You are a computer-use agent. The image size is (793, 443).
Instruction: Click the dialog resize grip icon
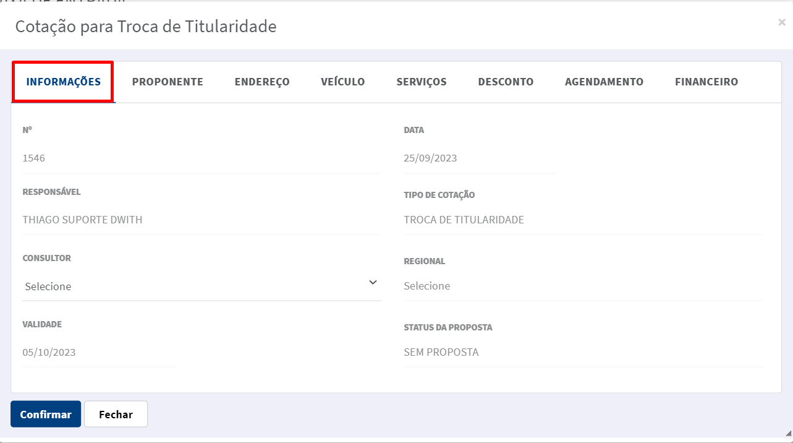789,433
